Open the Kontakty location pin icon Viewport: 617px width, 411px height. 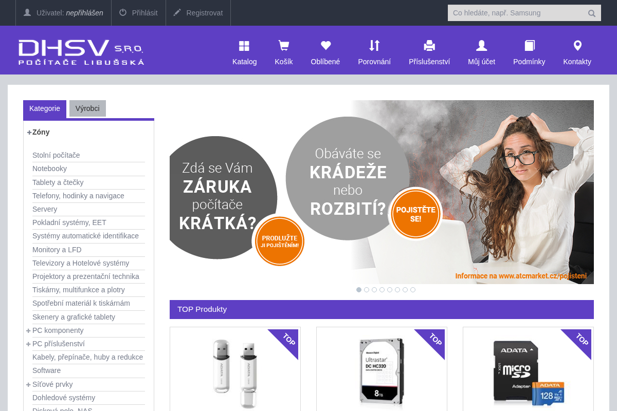tap(577, 46)
